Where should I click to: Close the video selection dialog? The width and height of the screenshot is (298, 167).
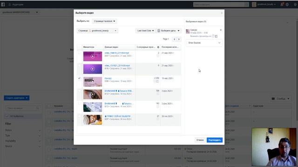pos(222,13)
